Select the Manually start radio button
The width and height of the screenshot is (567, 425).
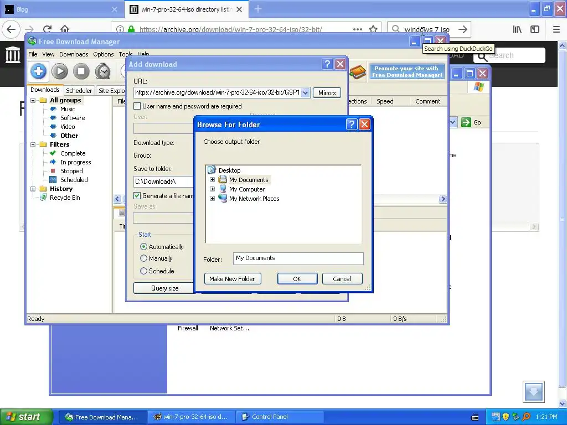(143, 258)
